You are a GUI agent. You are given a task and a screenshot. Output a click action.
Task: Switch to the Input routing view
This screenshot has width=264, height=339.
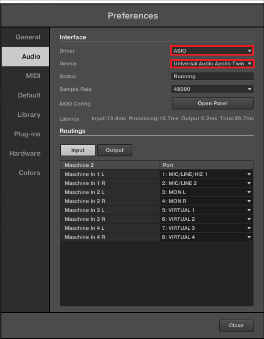77,150
